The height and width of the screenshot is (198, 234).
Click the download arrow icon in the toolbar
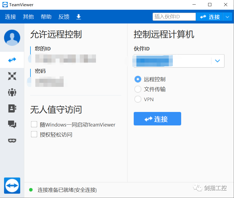click(78, 17)
